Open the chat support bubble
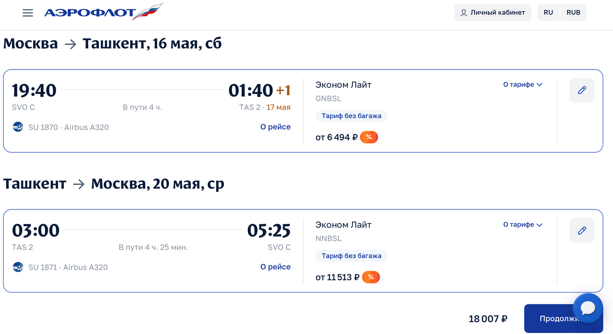Image resolution: width=613 pixels, height=334 pixels. [x=588, y=308]
